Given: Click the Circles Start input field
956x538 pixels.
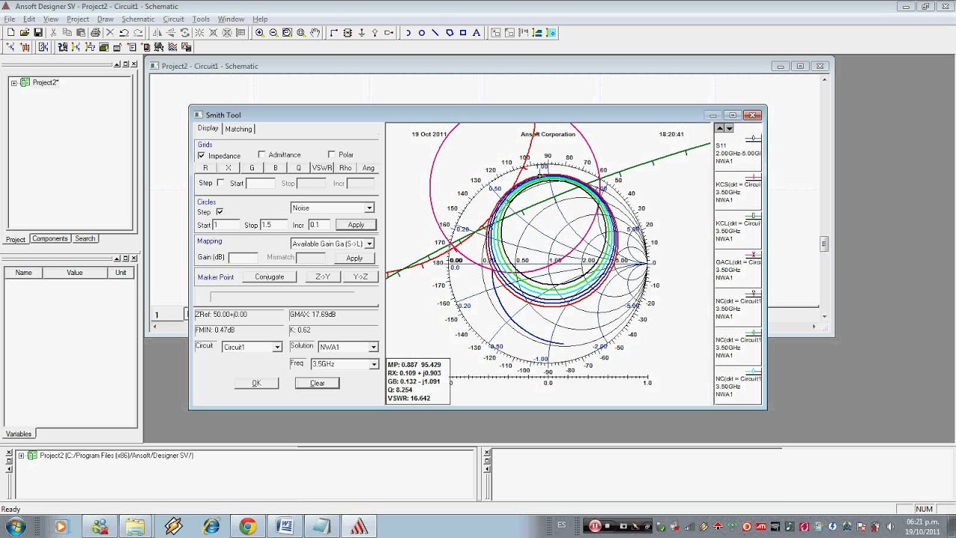Looking at the screenshot, I should (228, 225).
